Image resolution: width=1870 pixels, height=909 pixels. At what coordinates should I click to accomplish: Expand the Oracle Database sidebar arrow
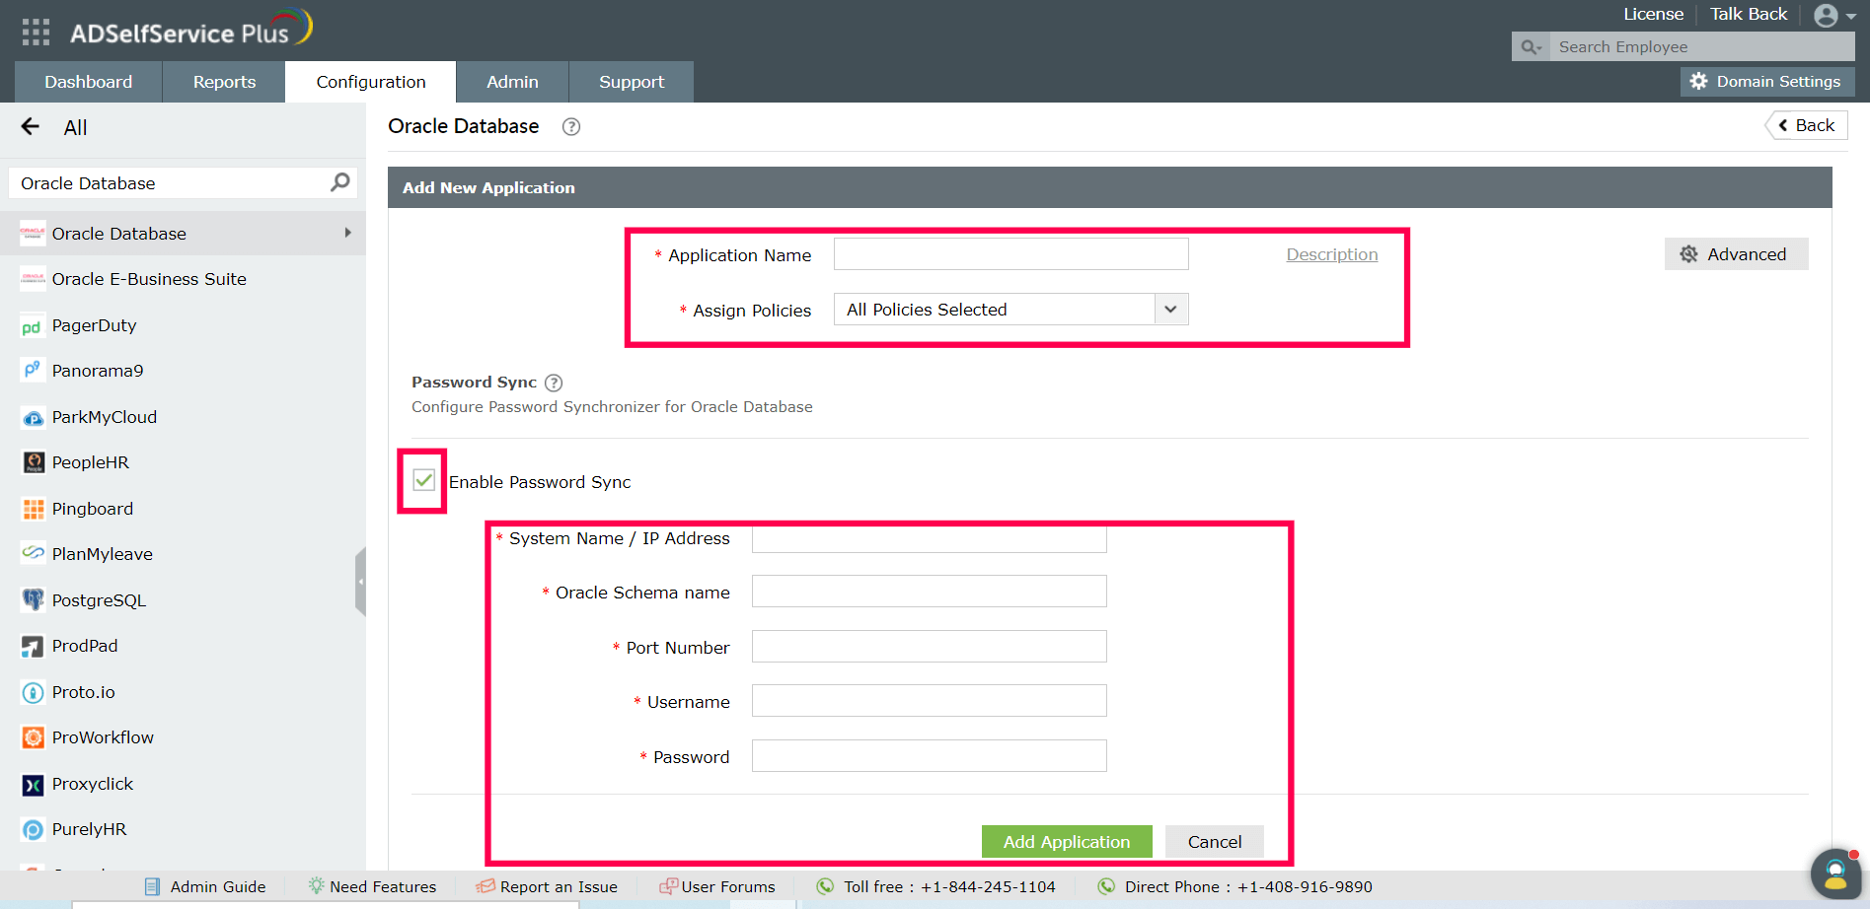point(347,233)
